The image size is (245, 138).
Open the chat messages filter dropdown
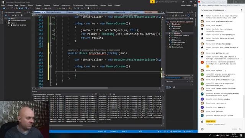point(213,10)
